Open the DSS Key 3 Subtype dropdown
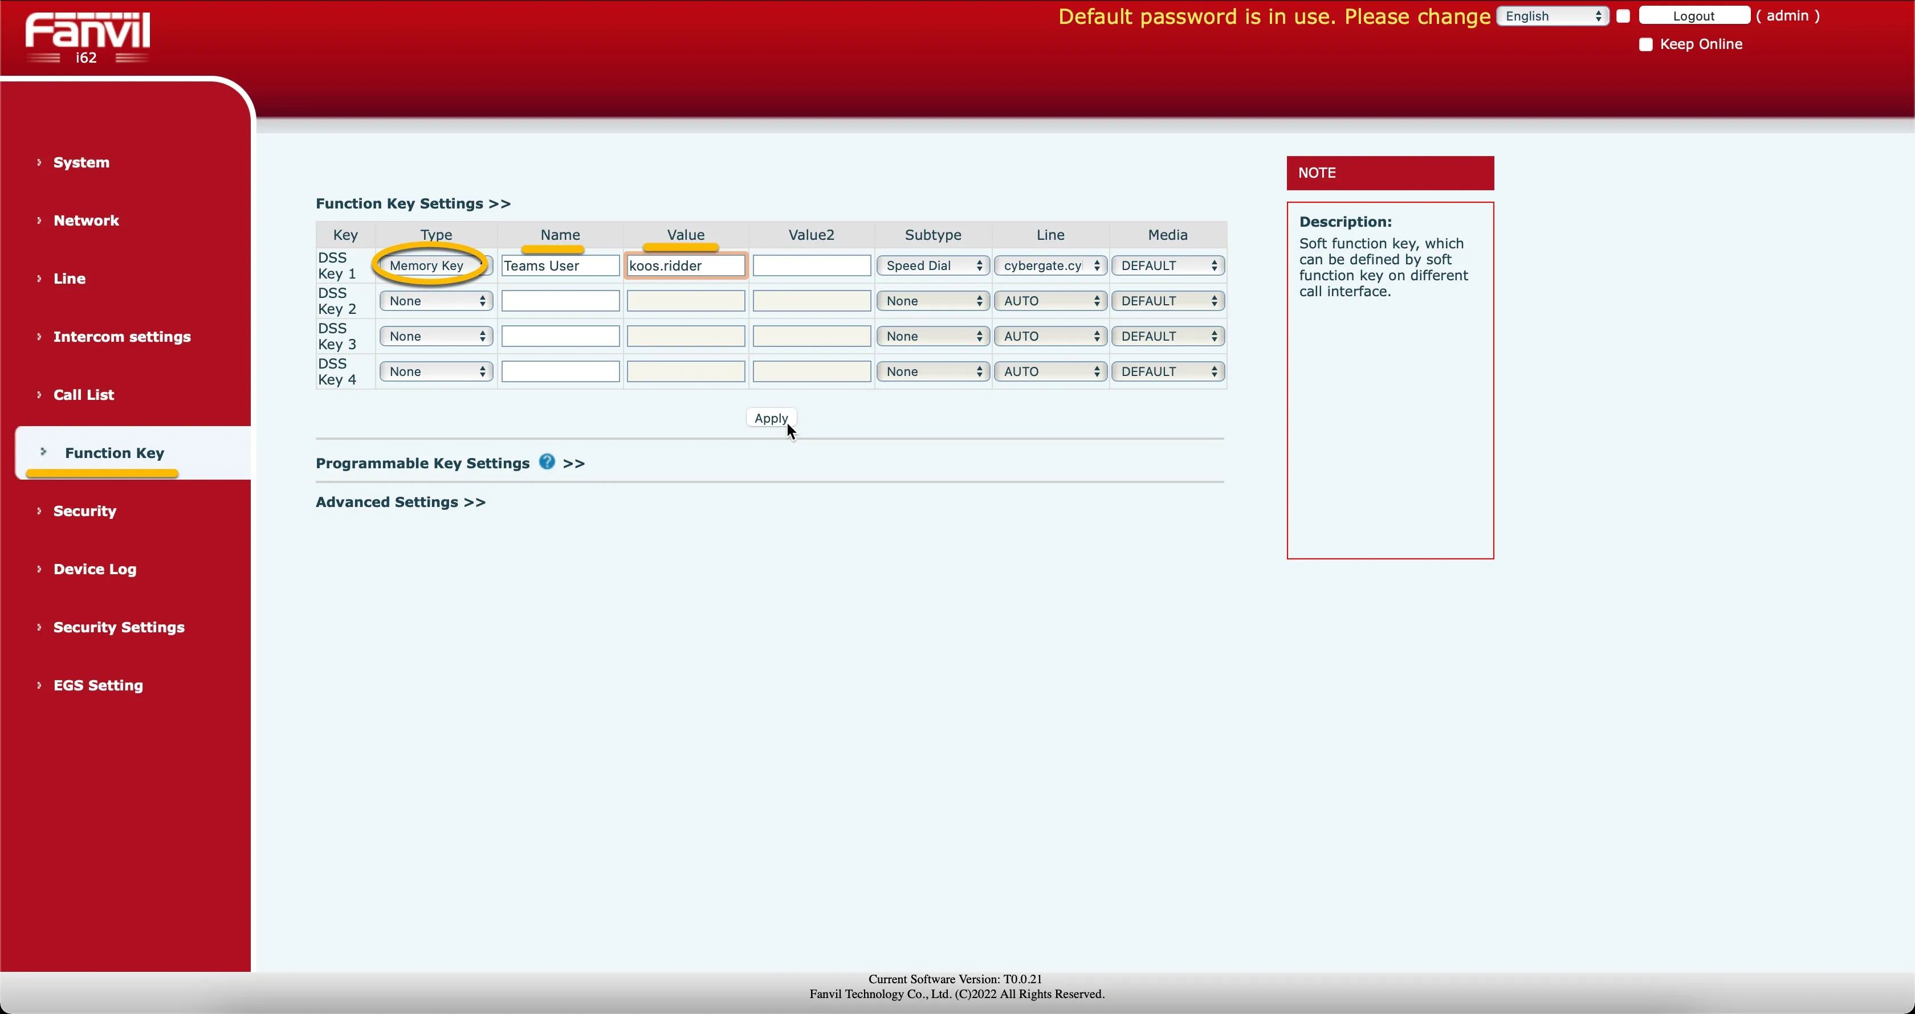 coord(933,336)
